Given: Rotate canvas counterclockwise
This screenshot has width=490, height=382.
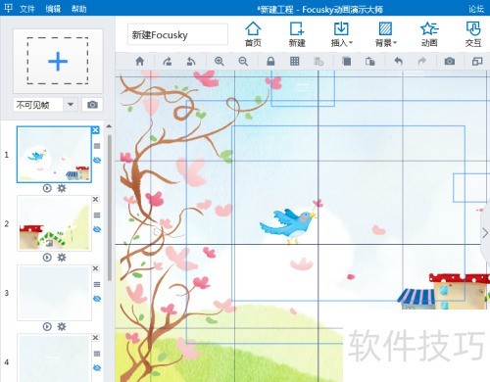Looking at the screenshot, I should [191, 61].
